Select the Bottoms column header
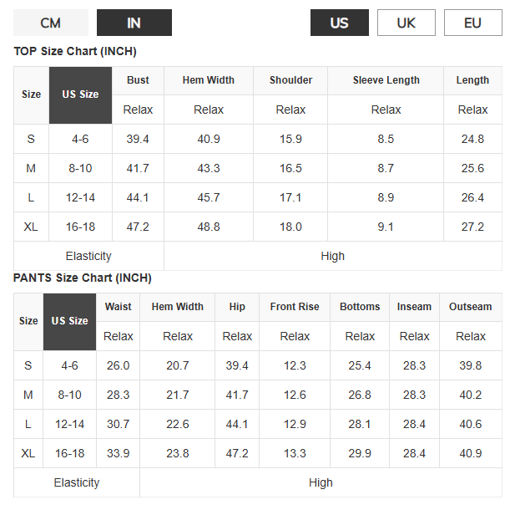The height and width of the screenshot is (505, 515). click(360, 307)
